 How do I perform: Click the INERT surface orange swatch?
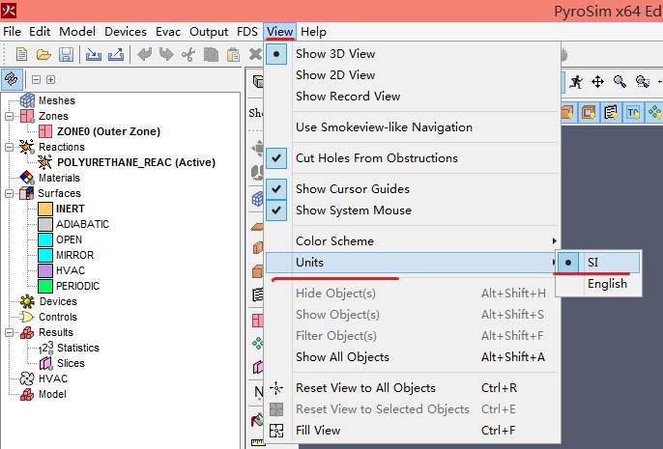tap(45, 209)
